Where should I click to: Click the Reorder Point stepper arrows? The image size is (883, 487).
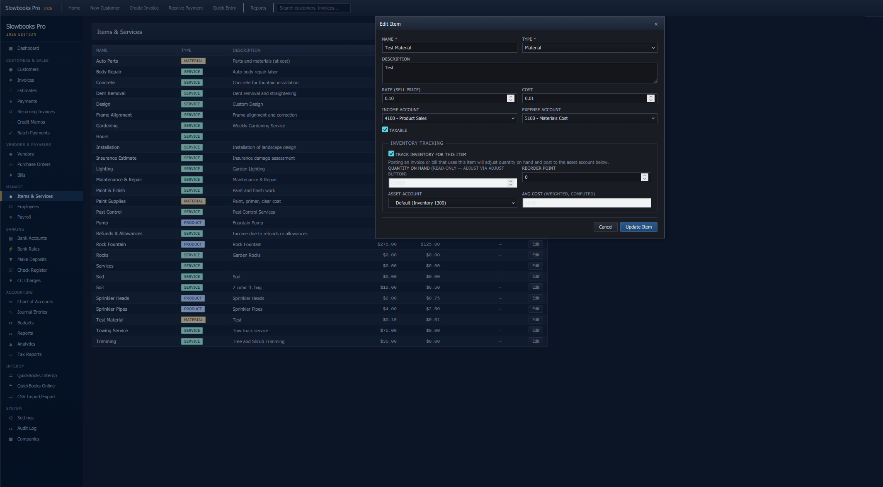pyautogui.click(x=645, y=178)
